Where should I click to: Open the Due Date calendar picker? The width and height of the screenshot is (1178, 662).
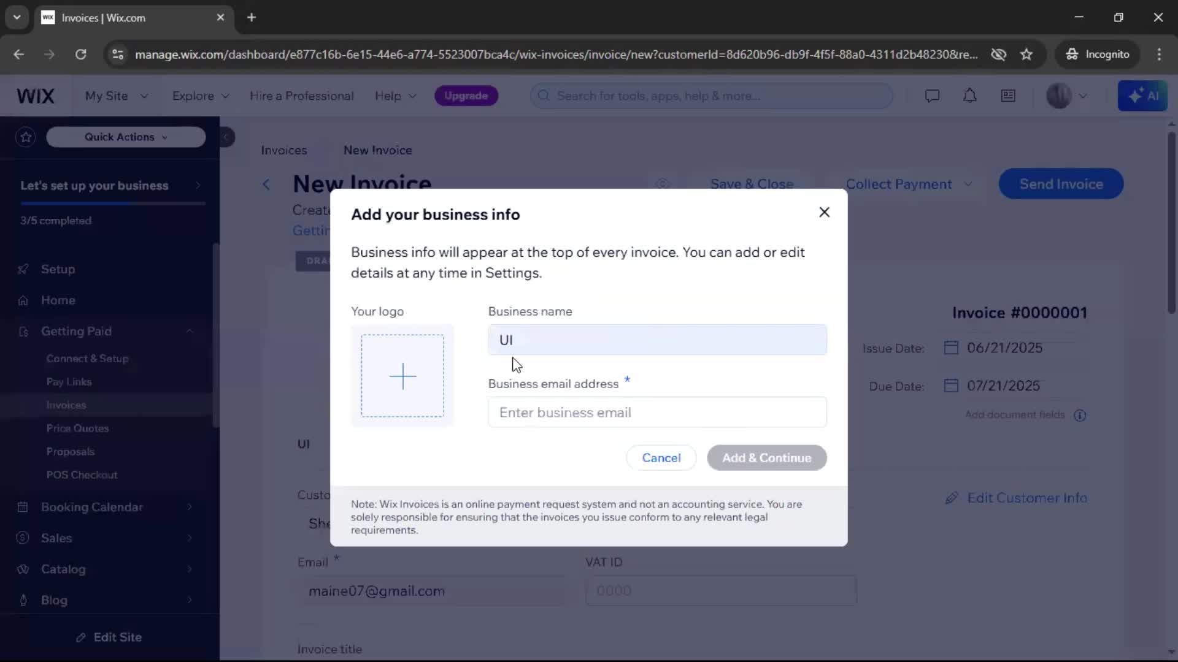tap(951, 386)
